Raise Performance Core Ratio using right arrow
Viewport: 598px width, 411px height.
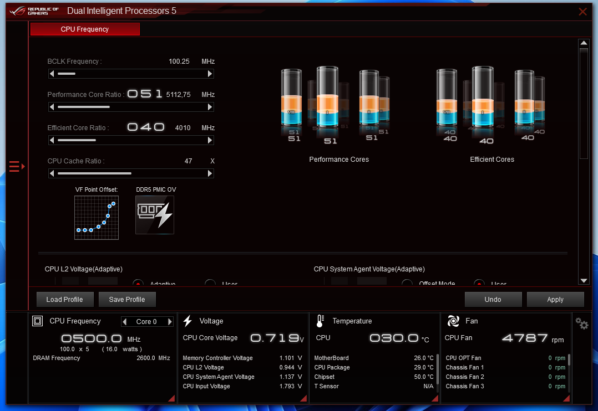[x=210, y=107]
